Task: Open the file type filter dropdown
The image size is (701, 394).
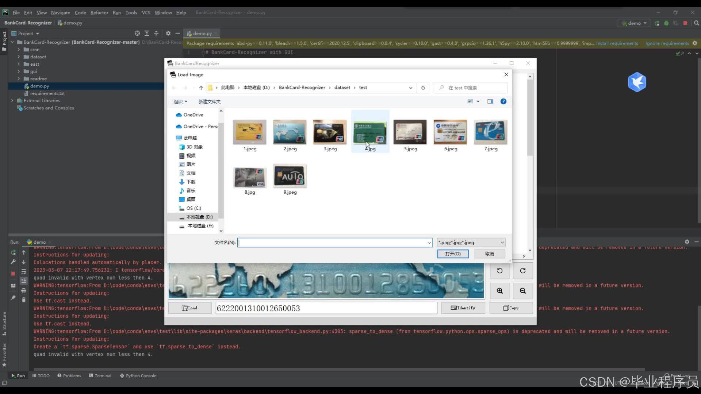Action: (x=471, y=243)
